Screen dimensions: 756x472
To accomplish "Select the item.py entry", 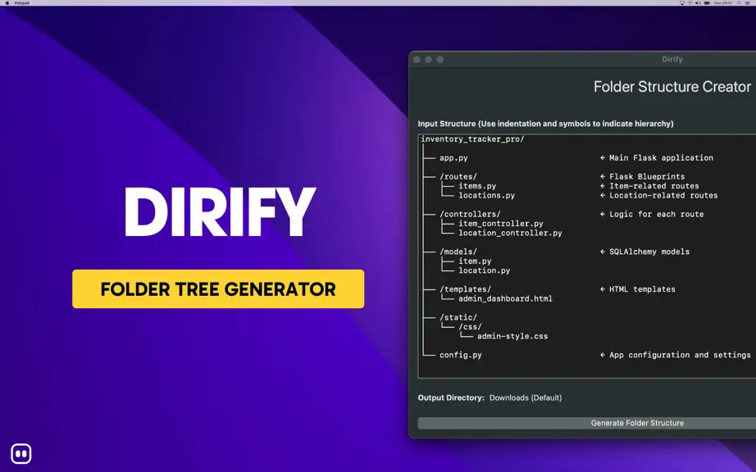I will point(475,261).
